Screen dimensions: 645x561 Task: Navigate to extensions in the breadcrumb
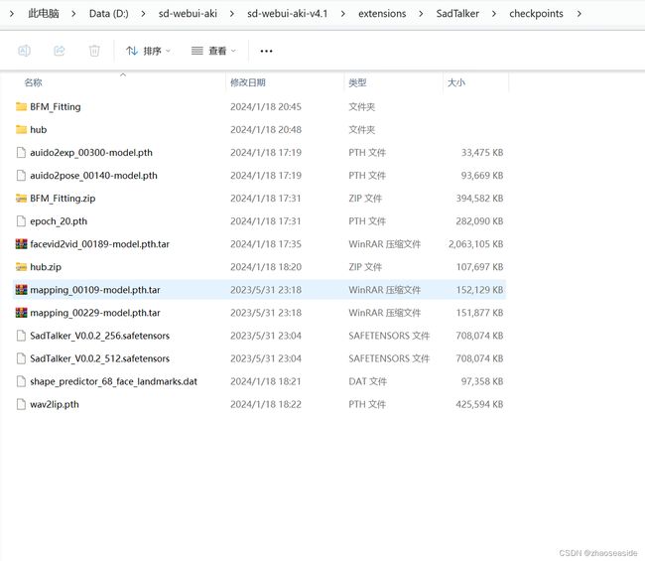pos(382,14)
